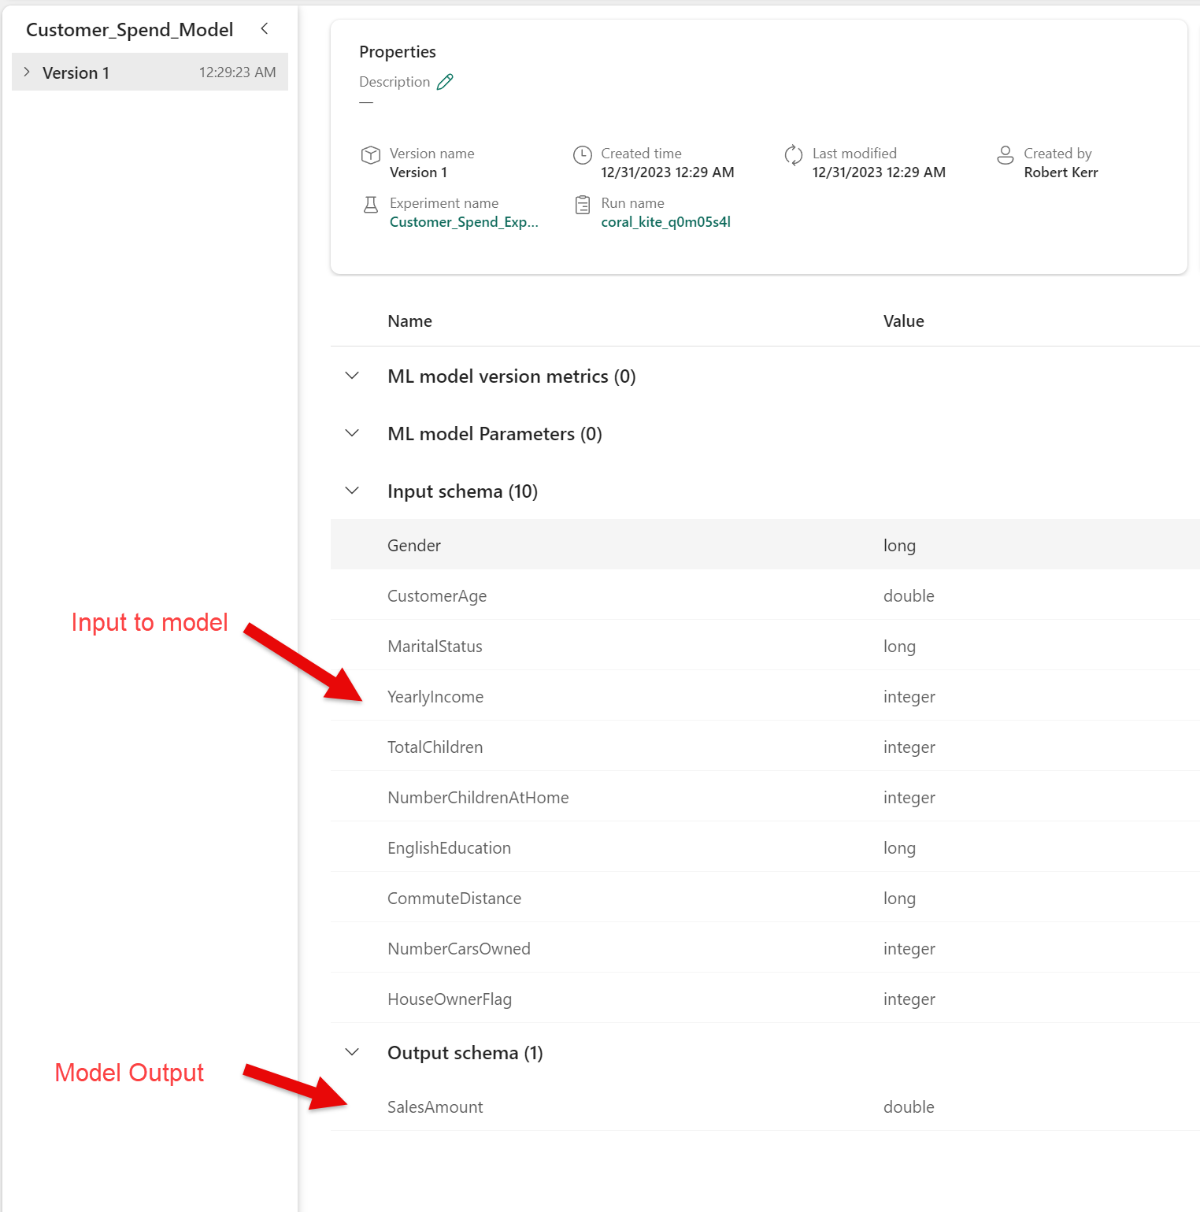Image resolution: width=1200 pixels, height=1212 pixels.
Task: Collapse the ML model version metrics section
Action: tap(352, 376)
